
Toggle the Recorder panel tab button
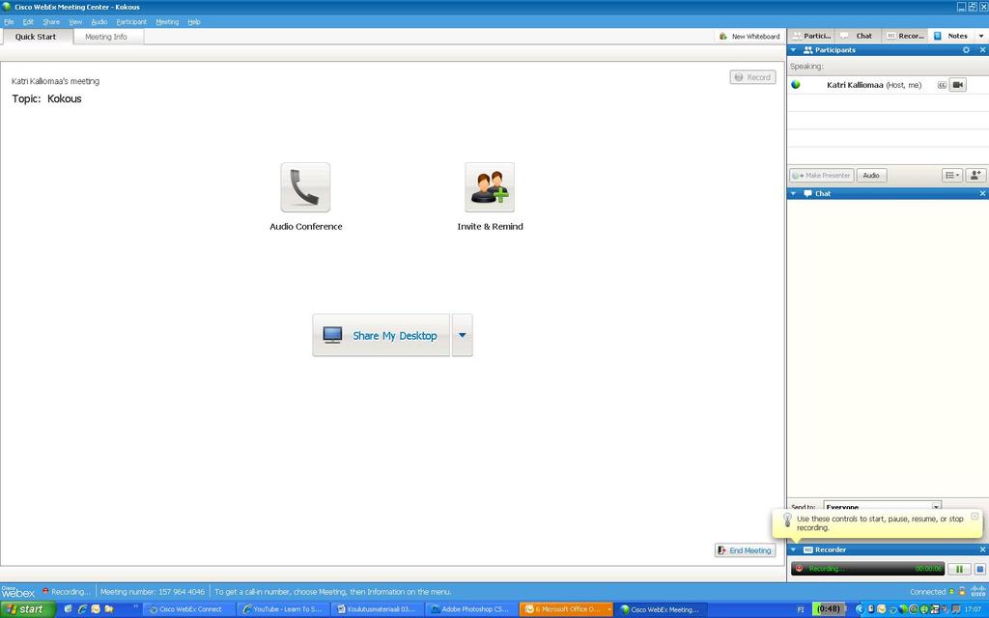point(905,36)
